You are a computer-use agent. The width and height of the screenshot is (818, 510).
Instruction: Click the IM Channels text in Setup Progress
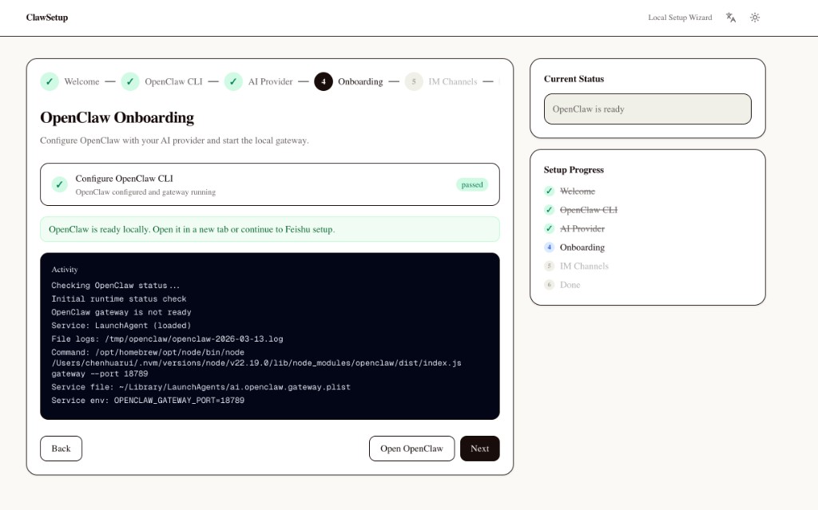tap(584, 267)
